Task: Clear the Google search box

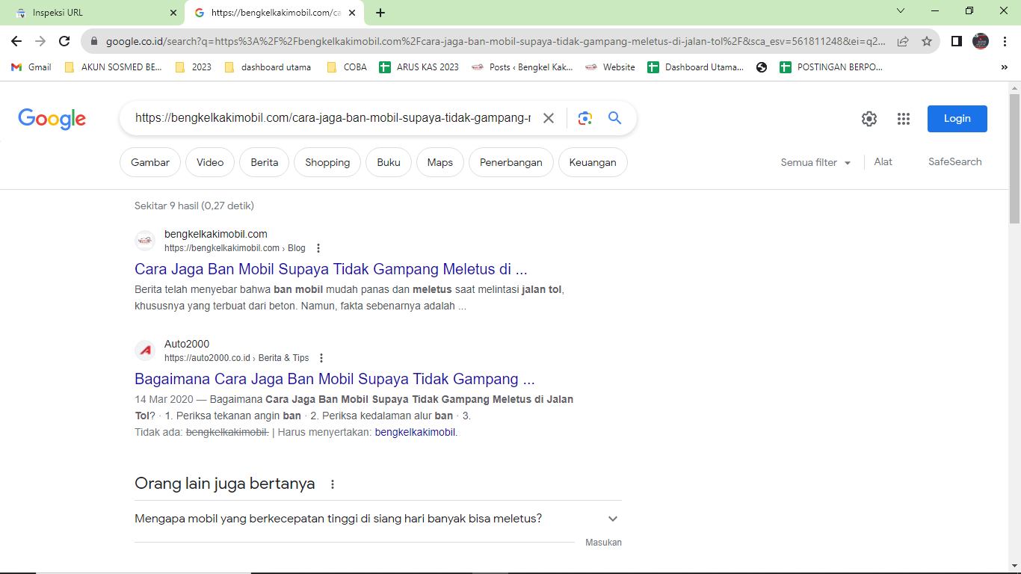Action: click(x=549, y=118)
